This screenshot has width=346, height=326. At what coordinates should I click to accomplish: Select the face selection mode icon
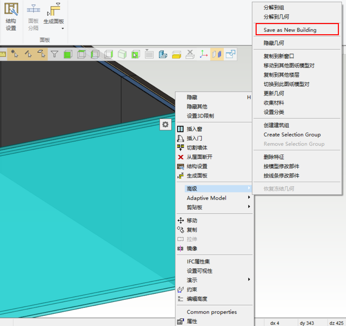pos(41,54)
